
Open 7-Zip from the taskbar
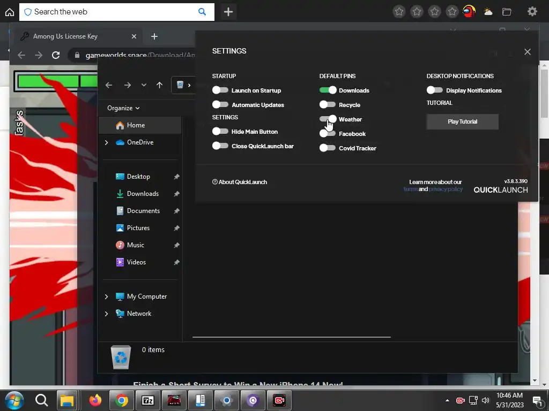pos(148,400)
